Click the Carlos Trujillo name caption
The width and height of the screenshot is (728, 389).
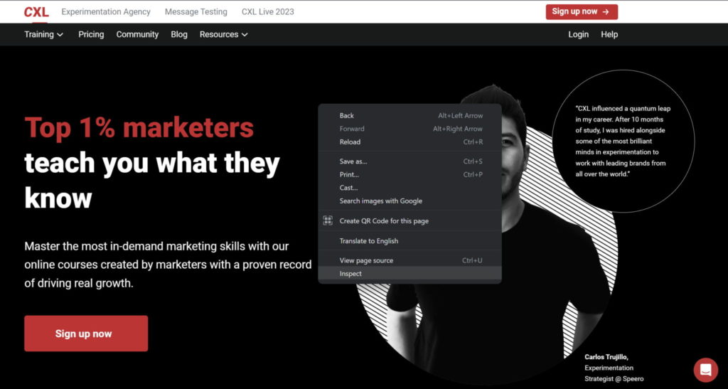click(606, 357)
